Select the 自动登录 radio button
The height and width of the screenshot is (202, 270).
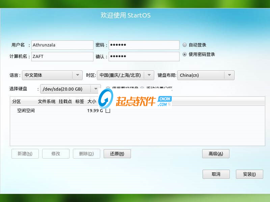point(185,45)
